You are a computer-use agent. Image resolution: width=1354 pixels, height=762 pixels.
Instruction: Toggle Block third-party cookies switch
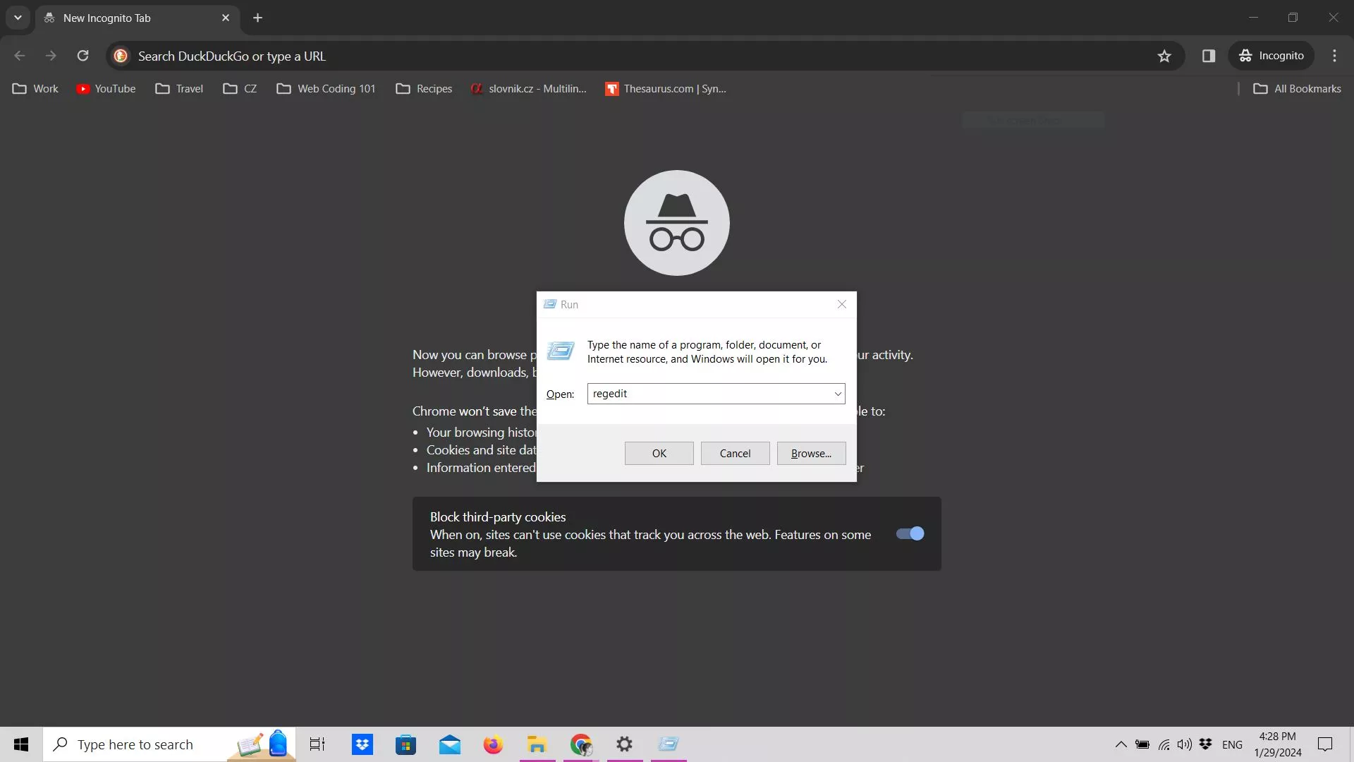click(910, 534)
